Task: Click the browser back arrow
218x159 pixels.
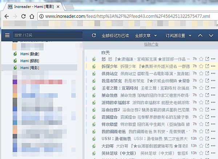Action: pos(7,16)
